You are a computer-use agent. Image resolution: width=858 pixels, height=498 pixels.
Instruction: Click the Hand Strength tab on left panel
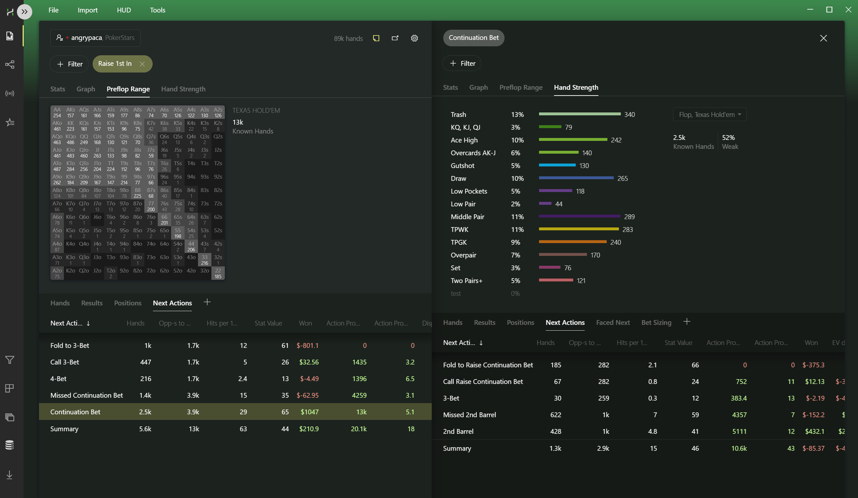pos(183,89)
